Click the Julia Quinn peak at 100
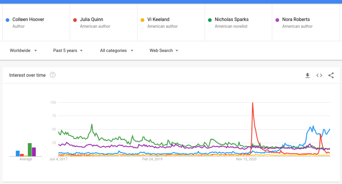The height and width of the screenshot is (184, 342). click(252, 103)
